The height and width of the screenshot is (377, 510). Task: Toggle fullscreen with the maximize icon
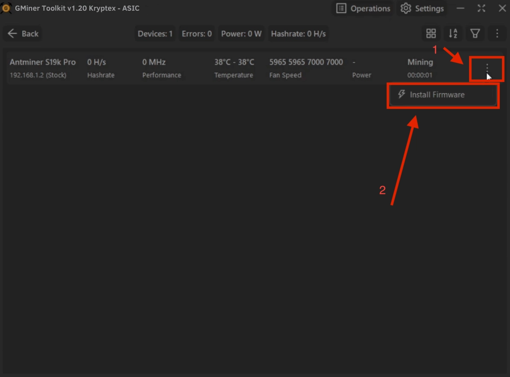point(481,9)
